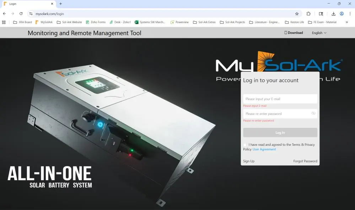Image resolution: width=355 pixels, height=210 pixels.
Task: Open the Sol-Ark Projects bookmark folder
Action: (232, 22)
